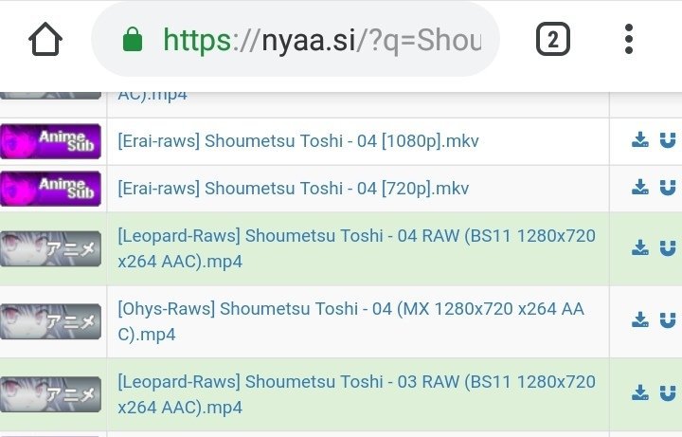
Task: Open magnet link for Leopard-Raws episode 04
Action: click(x=668, y=247)
